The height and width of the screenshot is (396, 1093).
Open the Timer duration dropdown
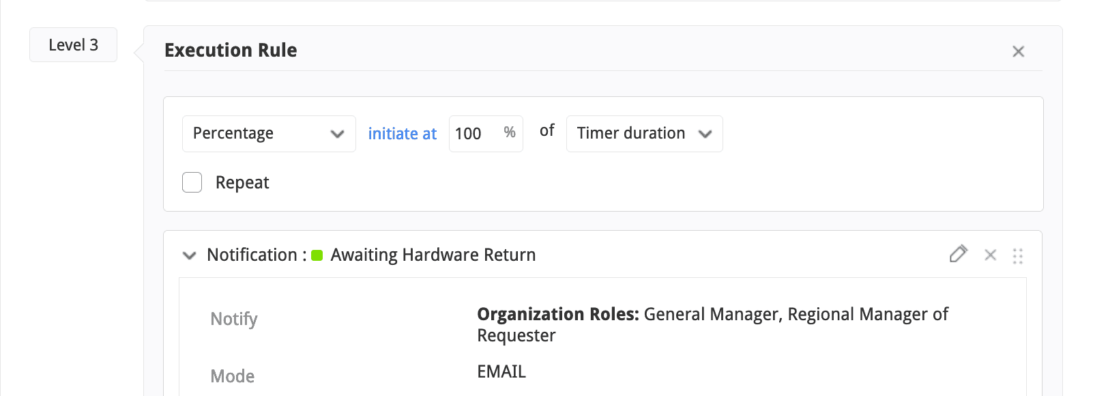pyautogui.click(x=644, y=134)
